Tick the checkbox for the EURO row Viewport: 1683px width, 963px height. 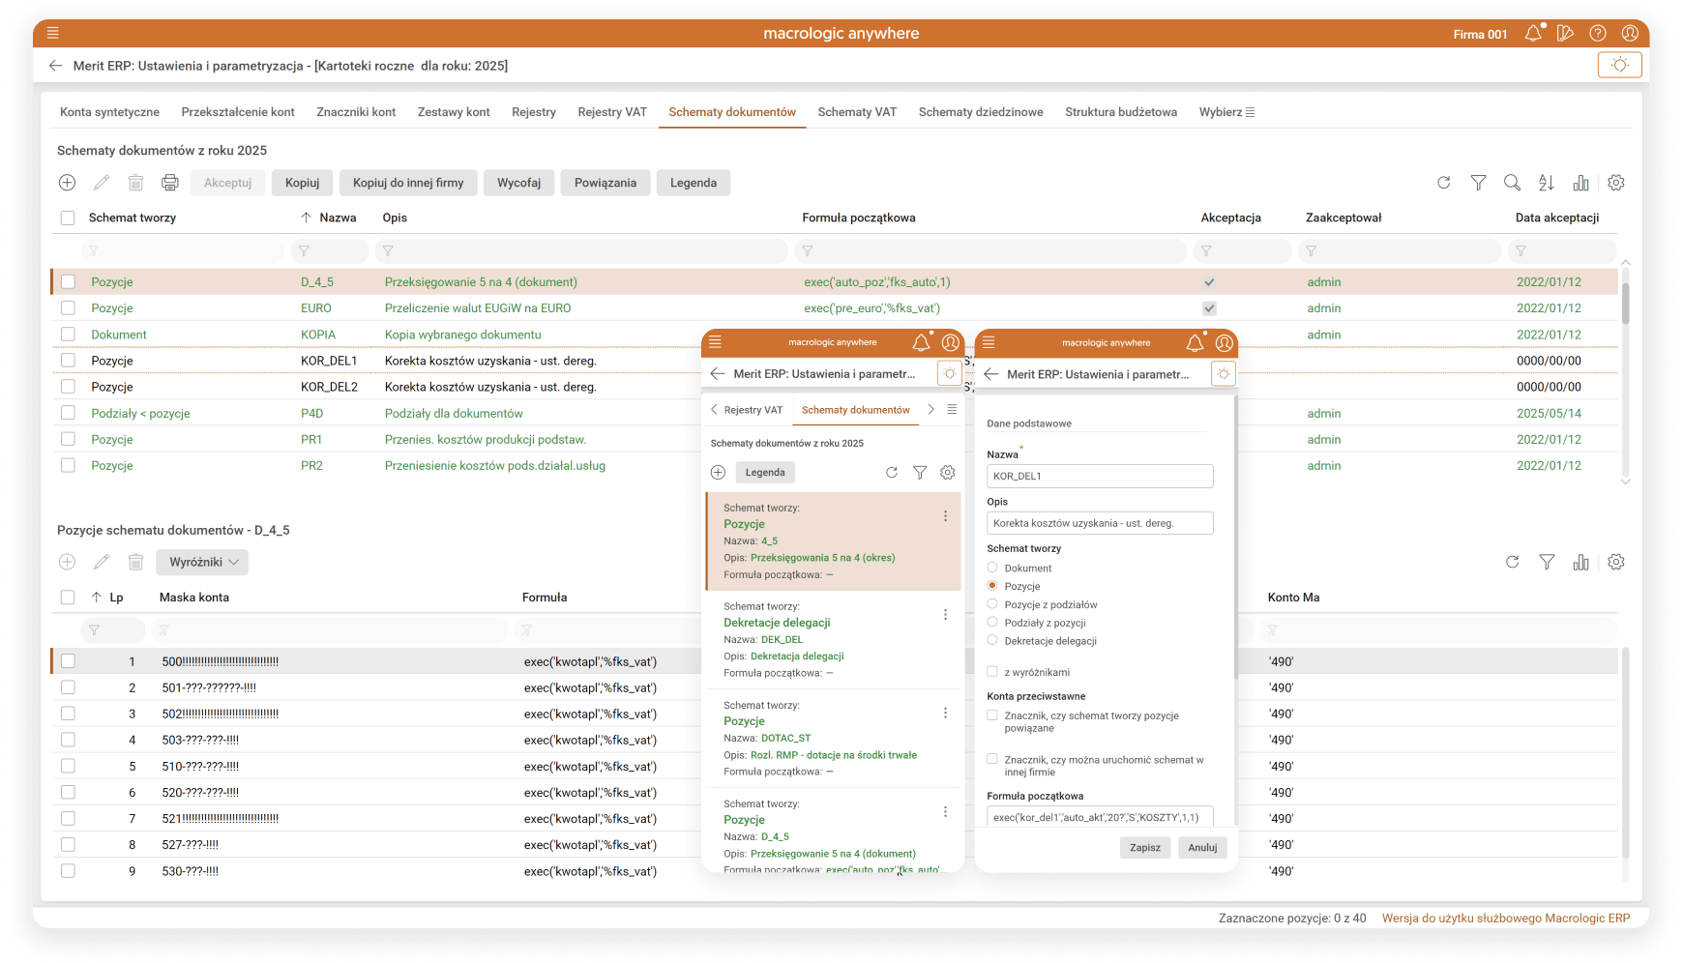[68, 308]
